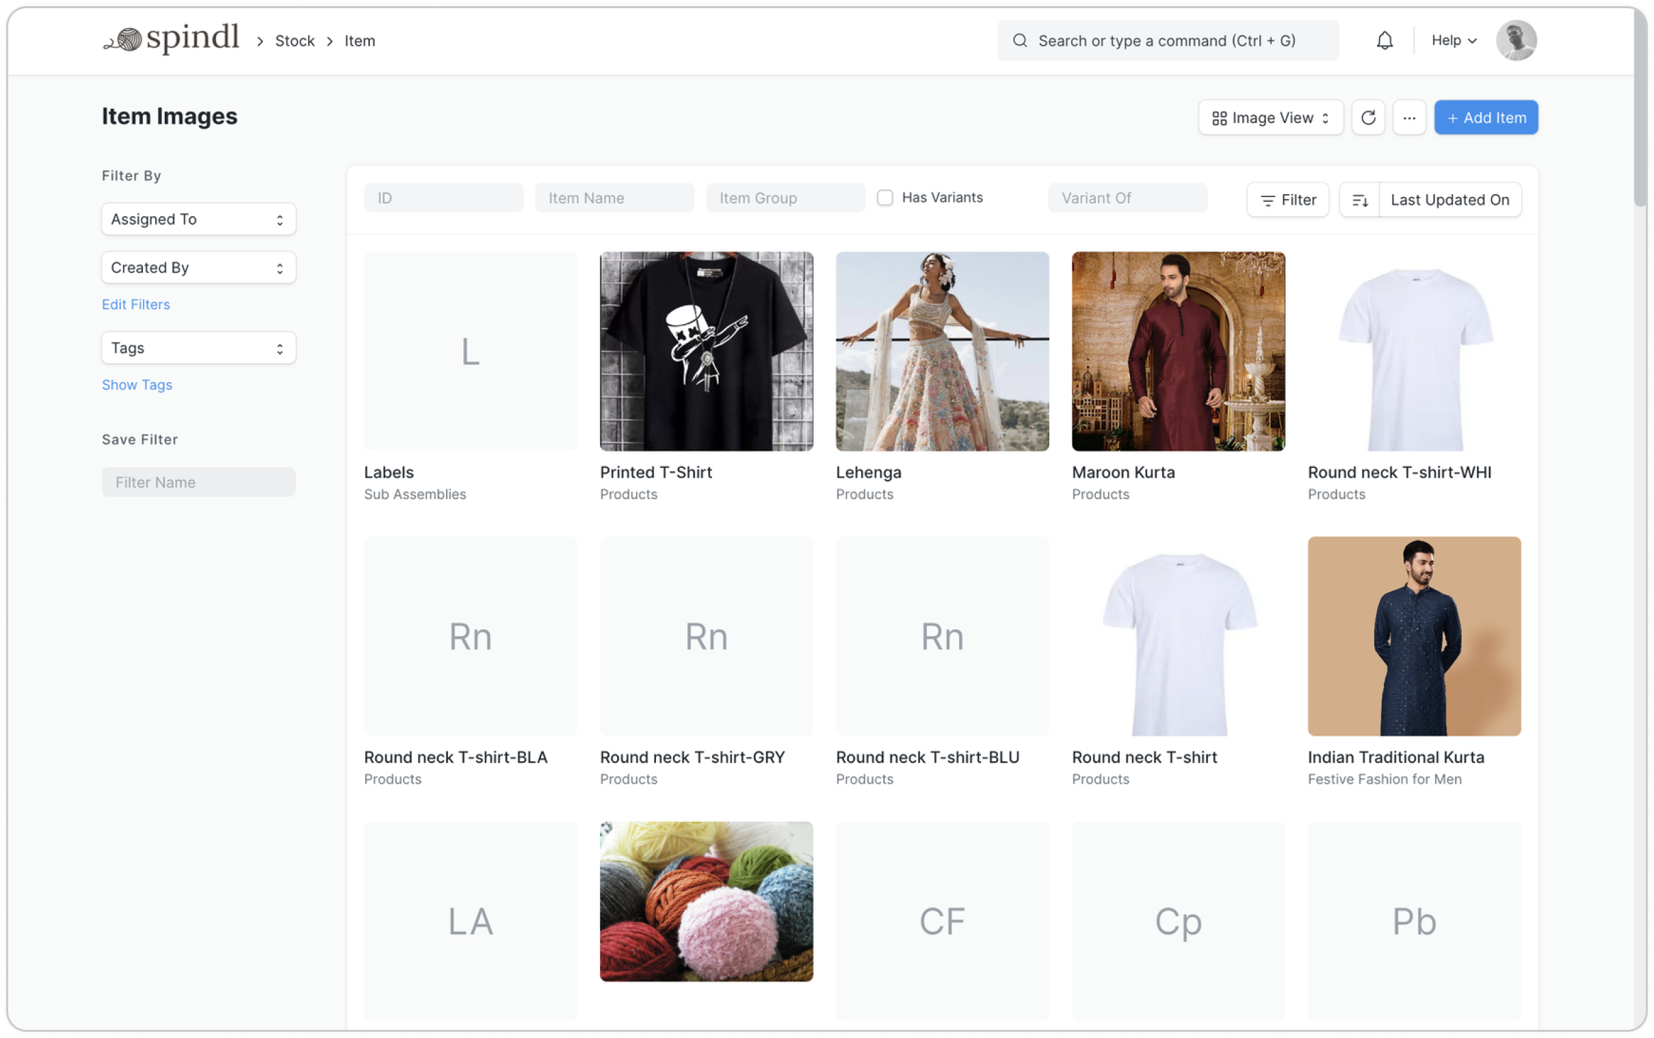
Task: Open the Printed T-Shirt image
Action: coord(707,351)
